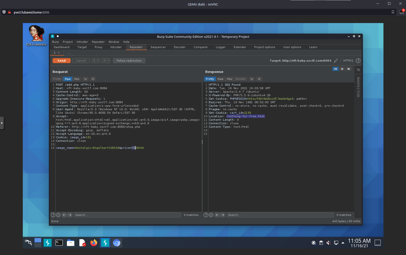Open the Burp menu
Viewport: 406px width, 255px height.
[55, 42]
